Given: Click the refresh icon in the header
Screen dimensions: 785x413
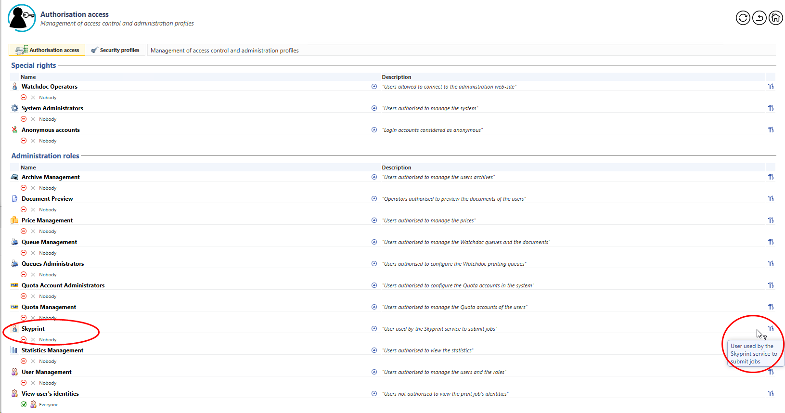Looking at the screenshot, I should click(743, 18).
